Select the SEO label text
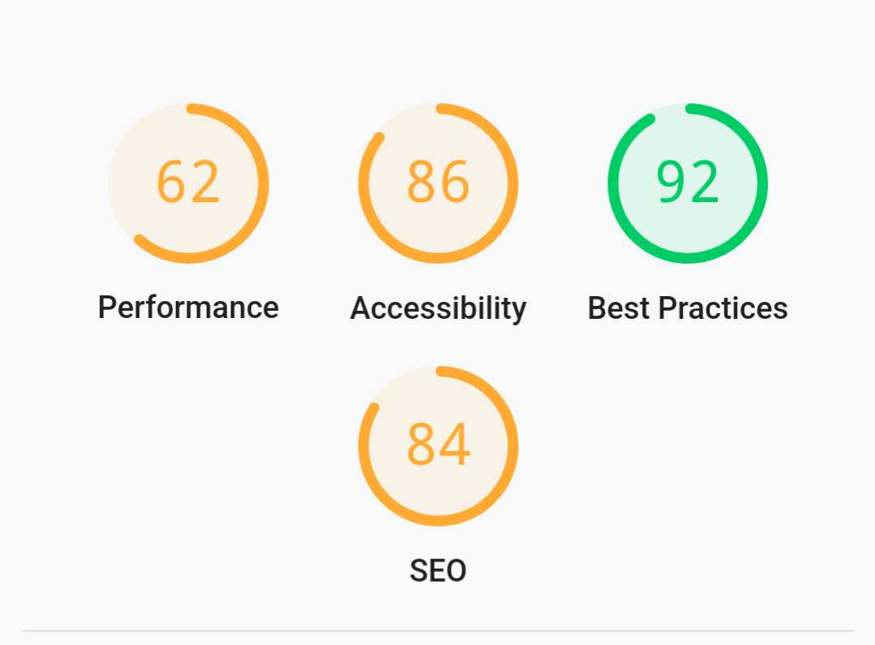The width and height of the screenshot is (875, 645). coord(438,570)
